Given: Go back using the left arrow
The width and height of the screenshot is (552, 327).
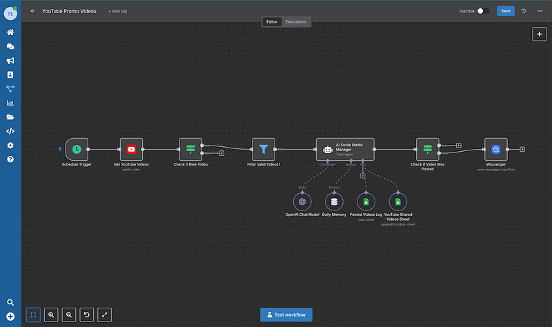Looking at the screenshot, I should point(33,11).
